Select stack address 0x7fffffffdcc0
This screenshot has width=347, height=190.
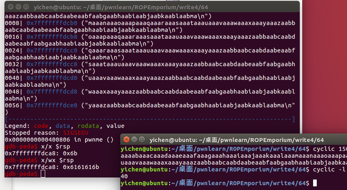52,50
